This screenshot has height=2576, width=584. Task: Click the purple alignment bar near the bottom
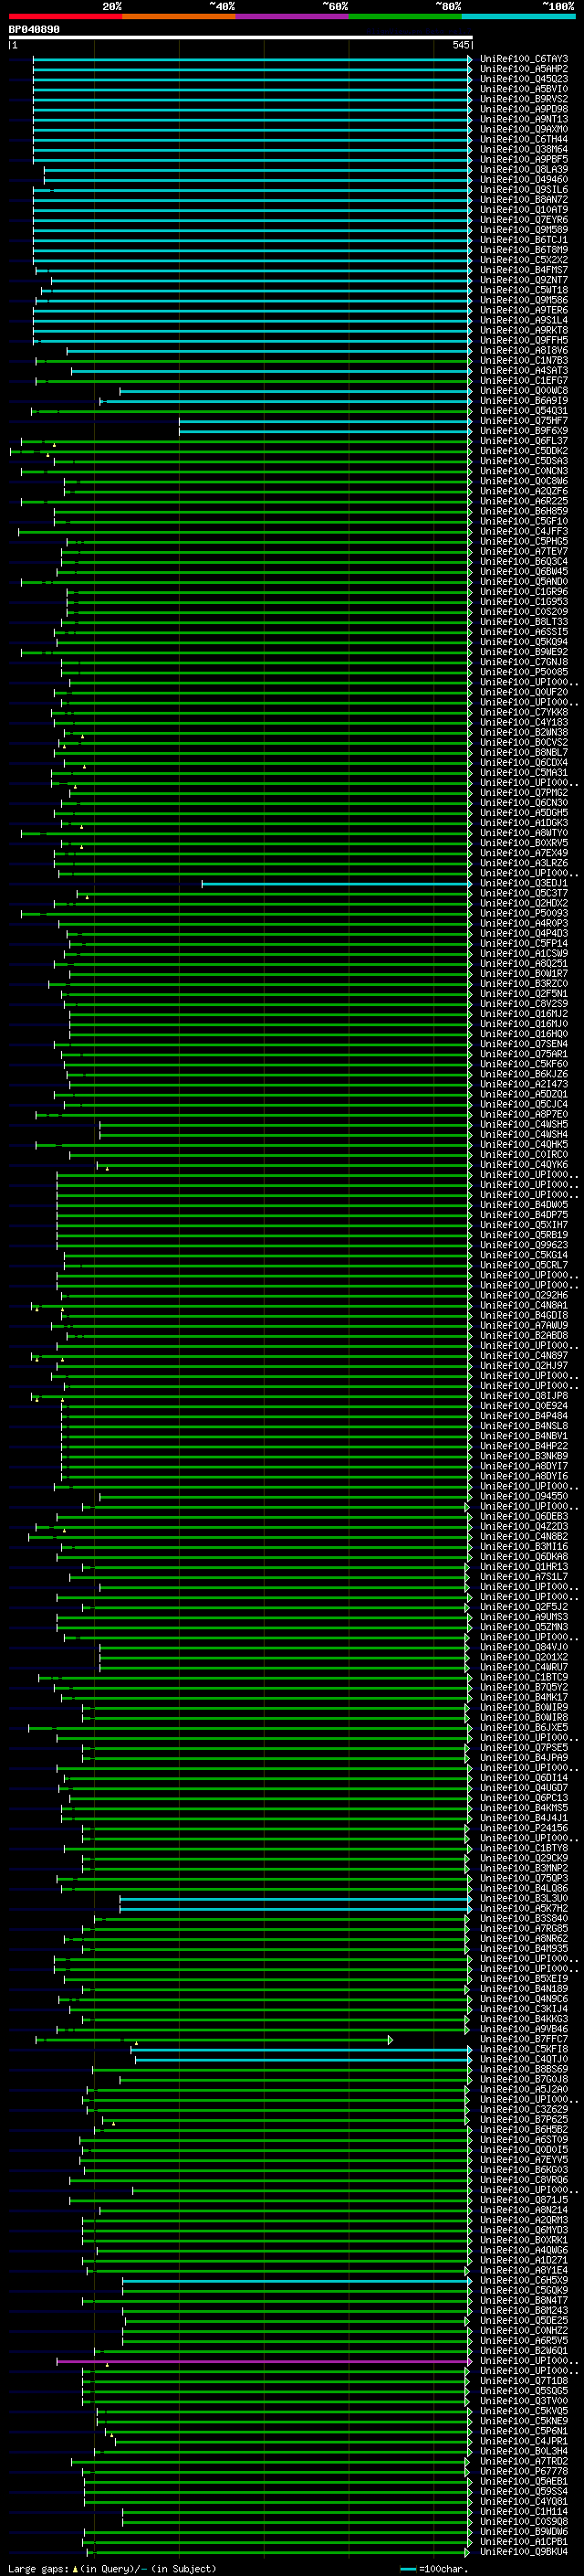coord(264,2362)
